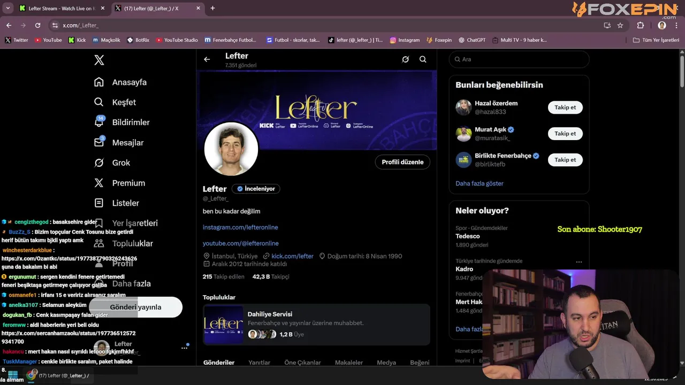Follow Murat Aşık with Takip et
Image resolution: width=685 pixels, height=385 pixels.
coord(565,134)
